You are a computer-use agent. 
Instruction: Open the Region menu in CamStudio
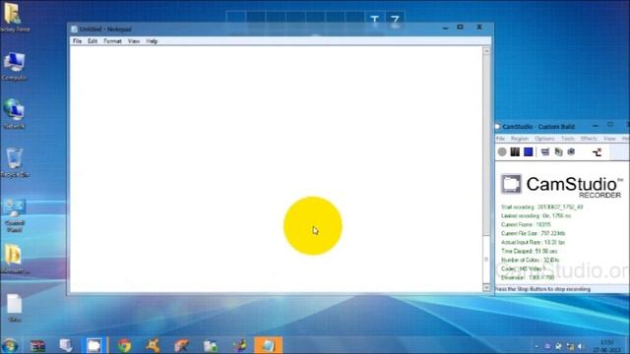[x=520, y=139]
